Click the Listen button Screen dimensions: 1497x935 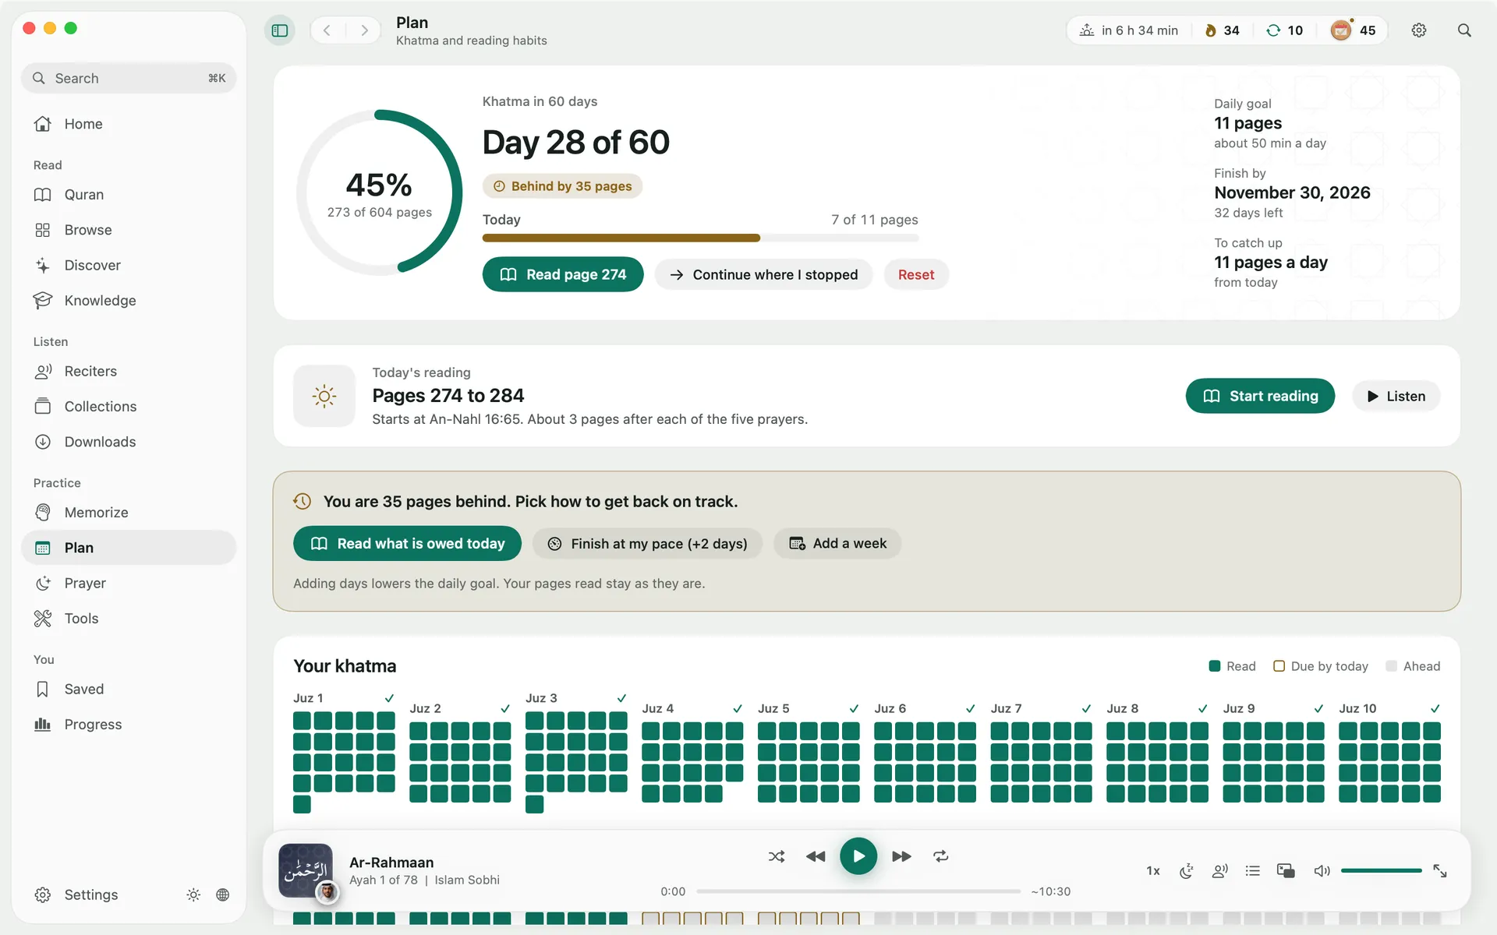tap(1396, 396)
